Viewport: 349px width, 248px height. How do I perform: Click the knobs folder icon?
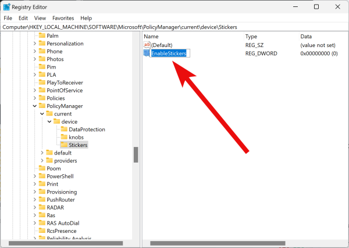64,137
